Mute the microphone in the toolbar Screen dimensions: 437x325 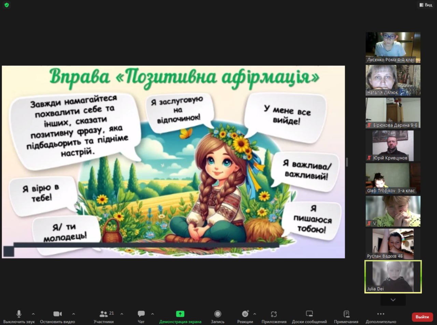(x=19, y=314)
